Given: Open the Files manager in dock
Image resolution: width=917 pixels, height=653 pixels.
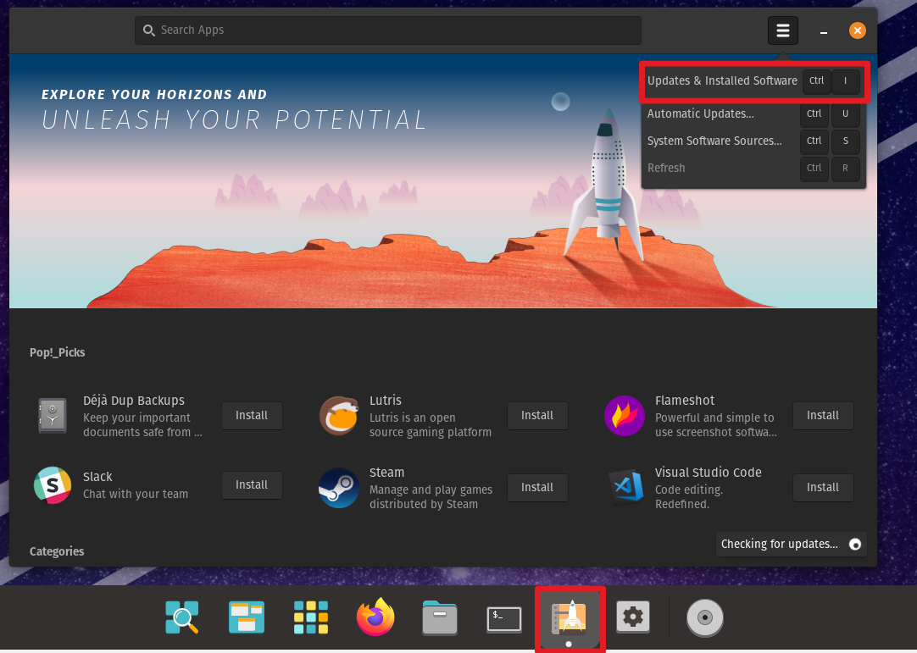Looking at the screenshot, I should click(440, 618).
